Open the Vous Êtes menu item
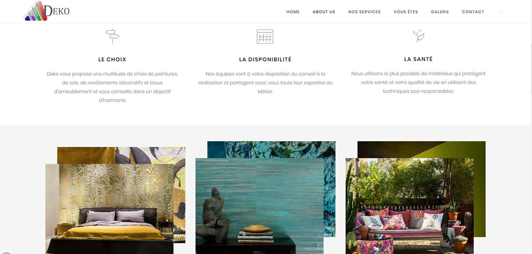This screenshot has height=254, width=532. [x=405, y=12]
